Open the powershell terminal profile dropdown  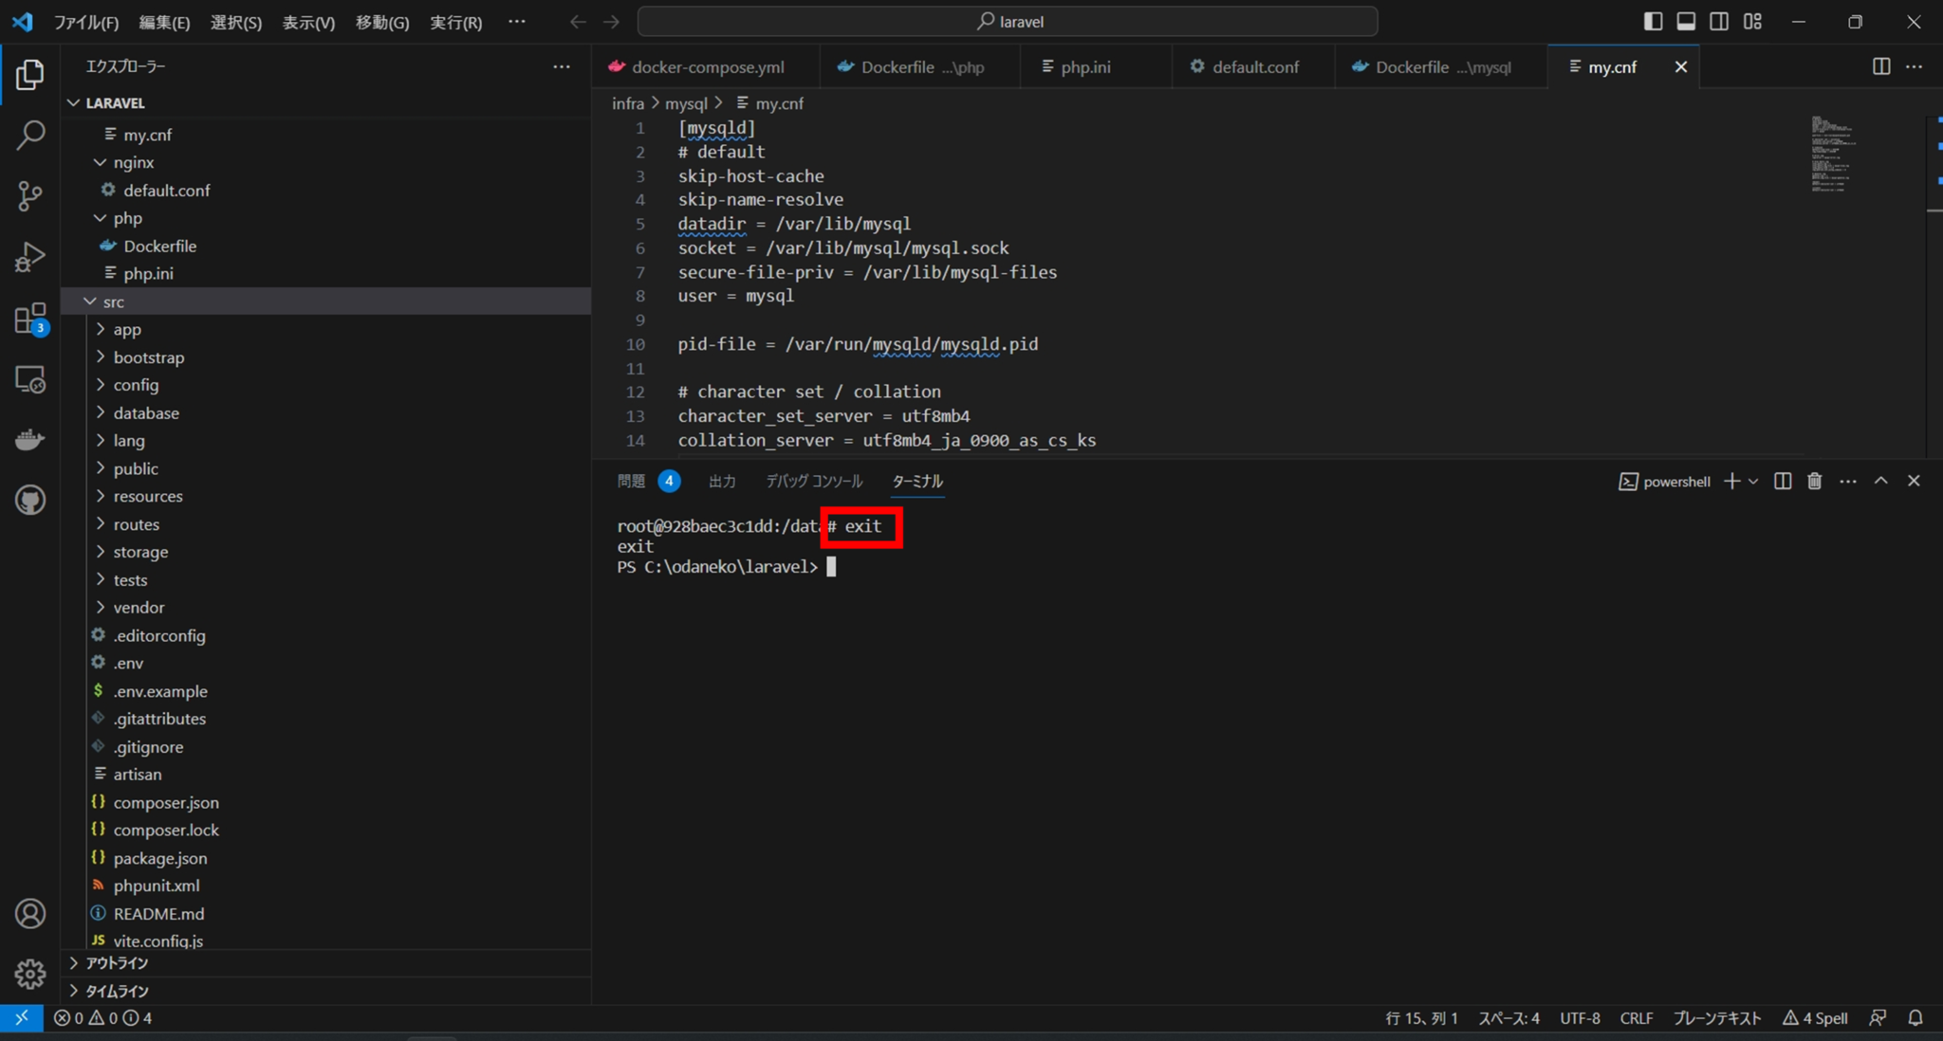[x=1750, y=482]
